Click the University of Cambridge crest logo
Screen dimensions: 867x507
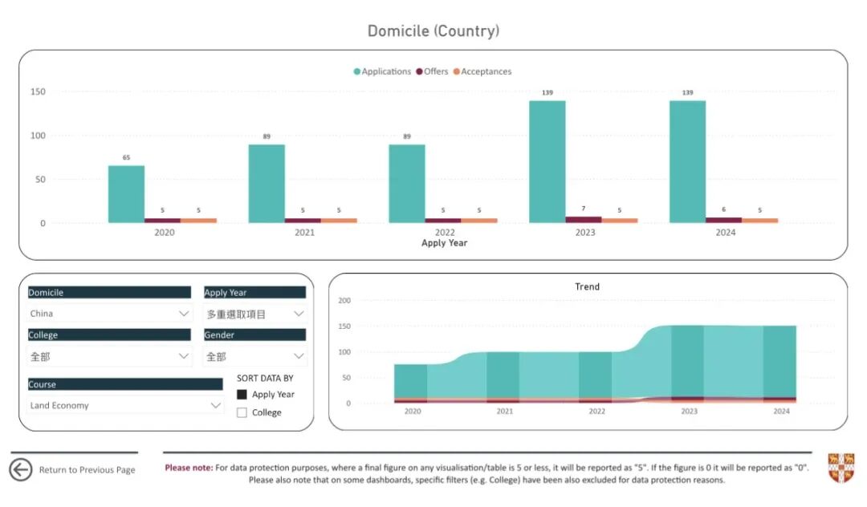pyautogui.click(x=841, y=468)
